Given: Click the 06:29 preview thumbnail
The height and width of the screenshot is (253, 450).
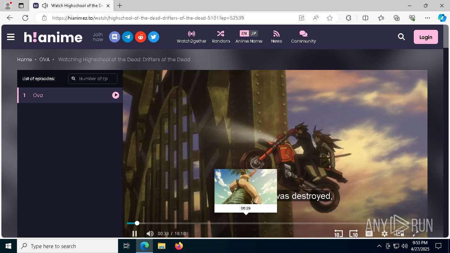Looking at the screenshot, I should coord(246,187).
